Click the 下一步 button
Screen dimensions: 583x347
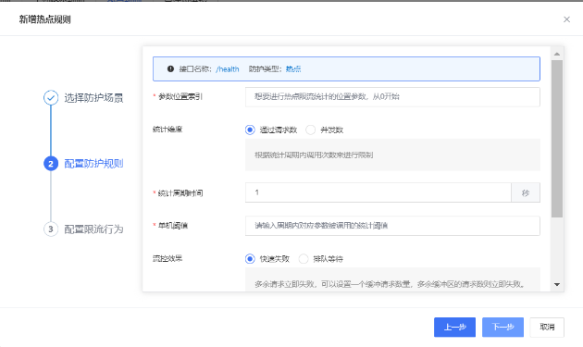point(502,328)
